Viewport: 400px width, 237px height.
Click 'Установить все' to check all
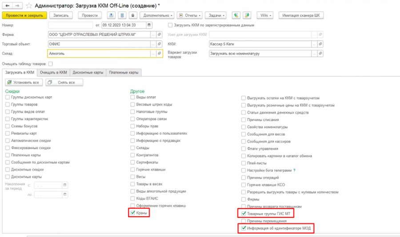pos(24,82)
